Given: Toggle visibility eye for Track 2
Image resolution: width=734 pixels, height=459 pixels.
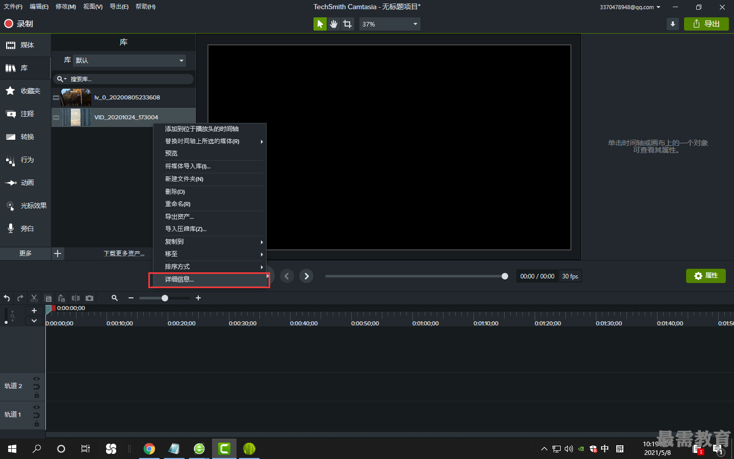Looking at the screenshot, I should click(x=37, y=379).
